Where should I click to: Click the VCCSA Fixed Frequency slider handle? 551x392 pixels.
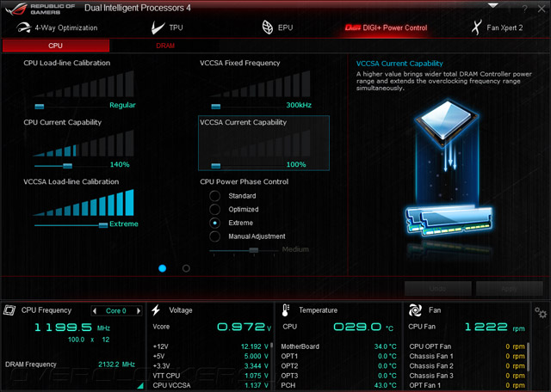coord(216,106)
